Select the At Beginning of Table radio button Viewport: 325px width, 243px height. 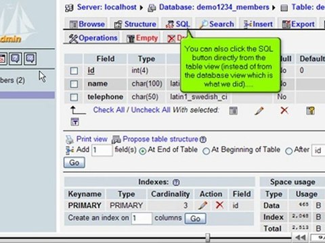206,151
